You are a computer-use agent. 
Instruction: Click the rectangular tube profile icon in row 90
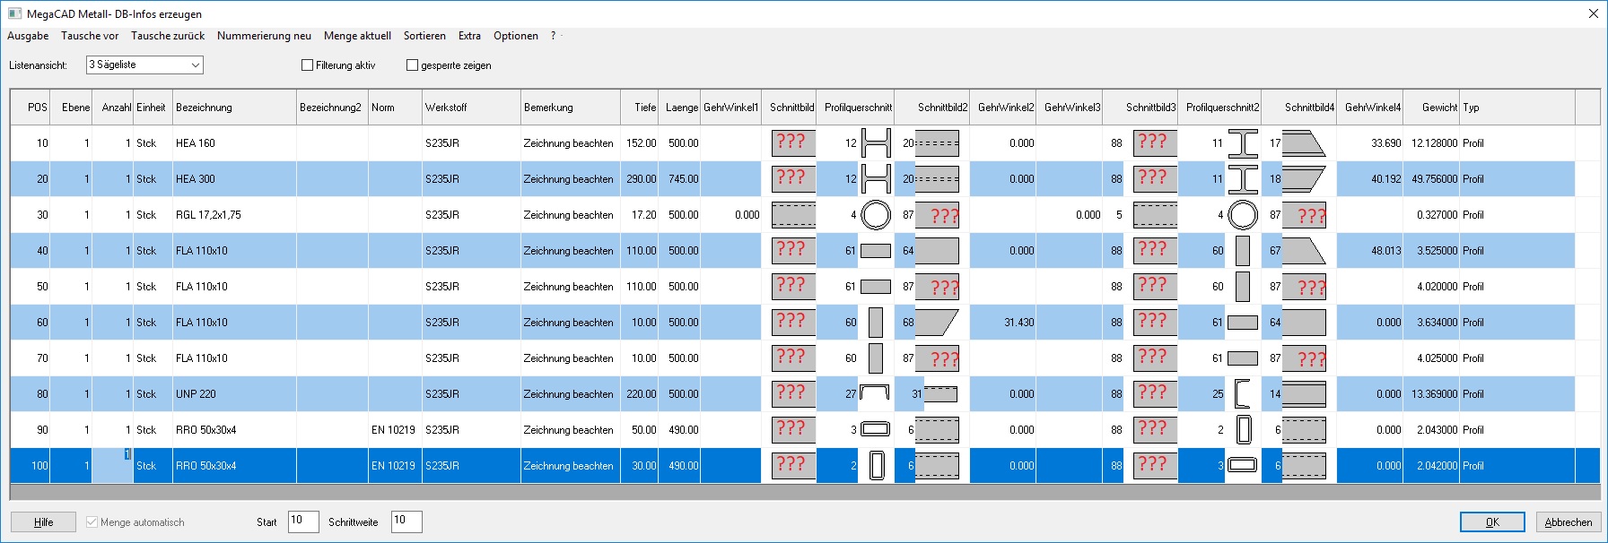[875, 429]
